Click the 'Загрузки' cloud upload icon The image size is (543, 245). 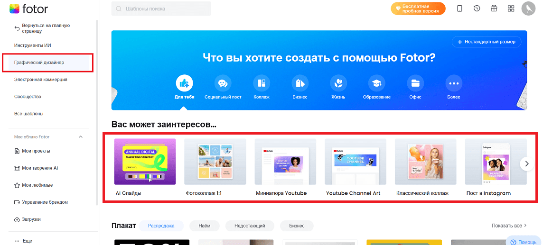(x=17, y=219)
